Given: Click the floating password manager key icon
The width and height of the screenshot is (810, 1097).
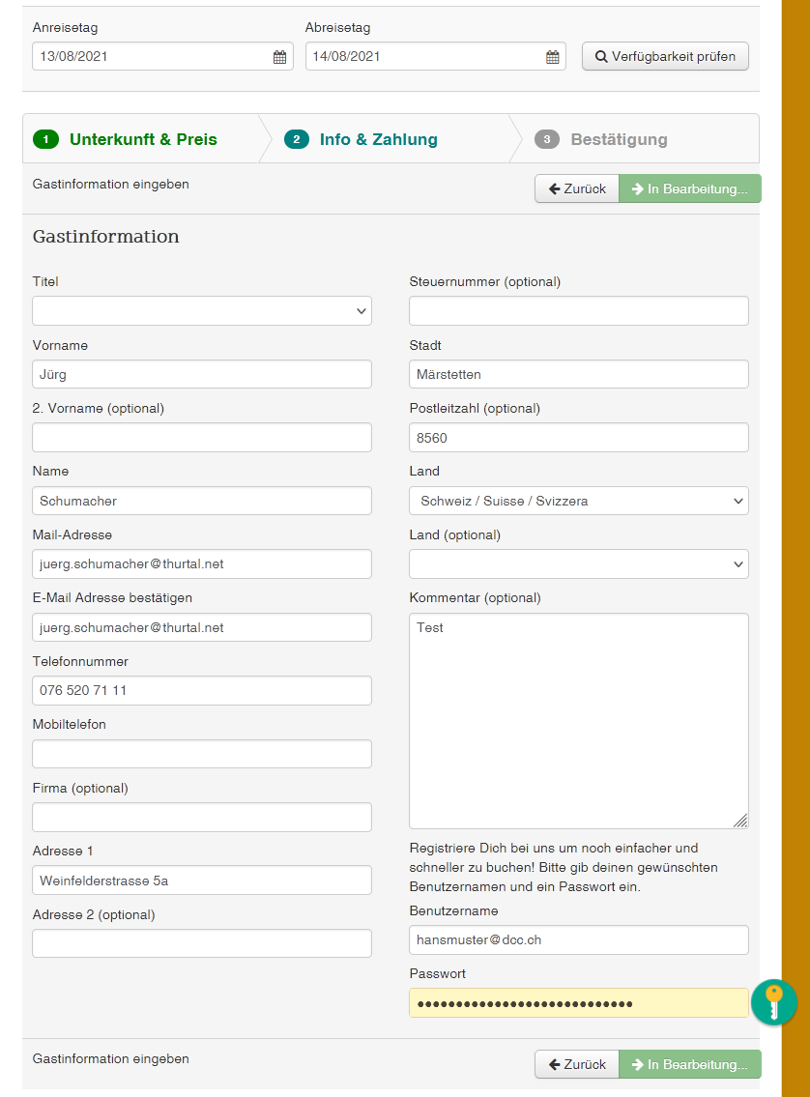Looking at the screenshot, I should (773, 1001).
